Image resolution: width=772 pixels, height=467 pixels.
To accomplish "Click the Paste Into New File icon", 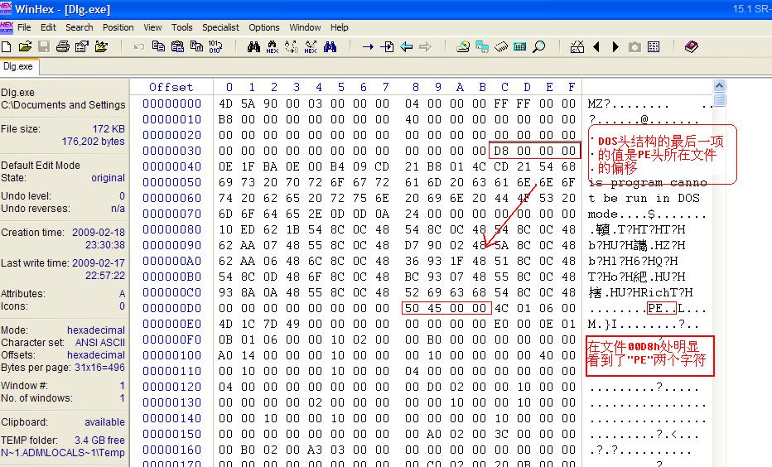I will [196, 46].
